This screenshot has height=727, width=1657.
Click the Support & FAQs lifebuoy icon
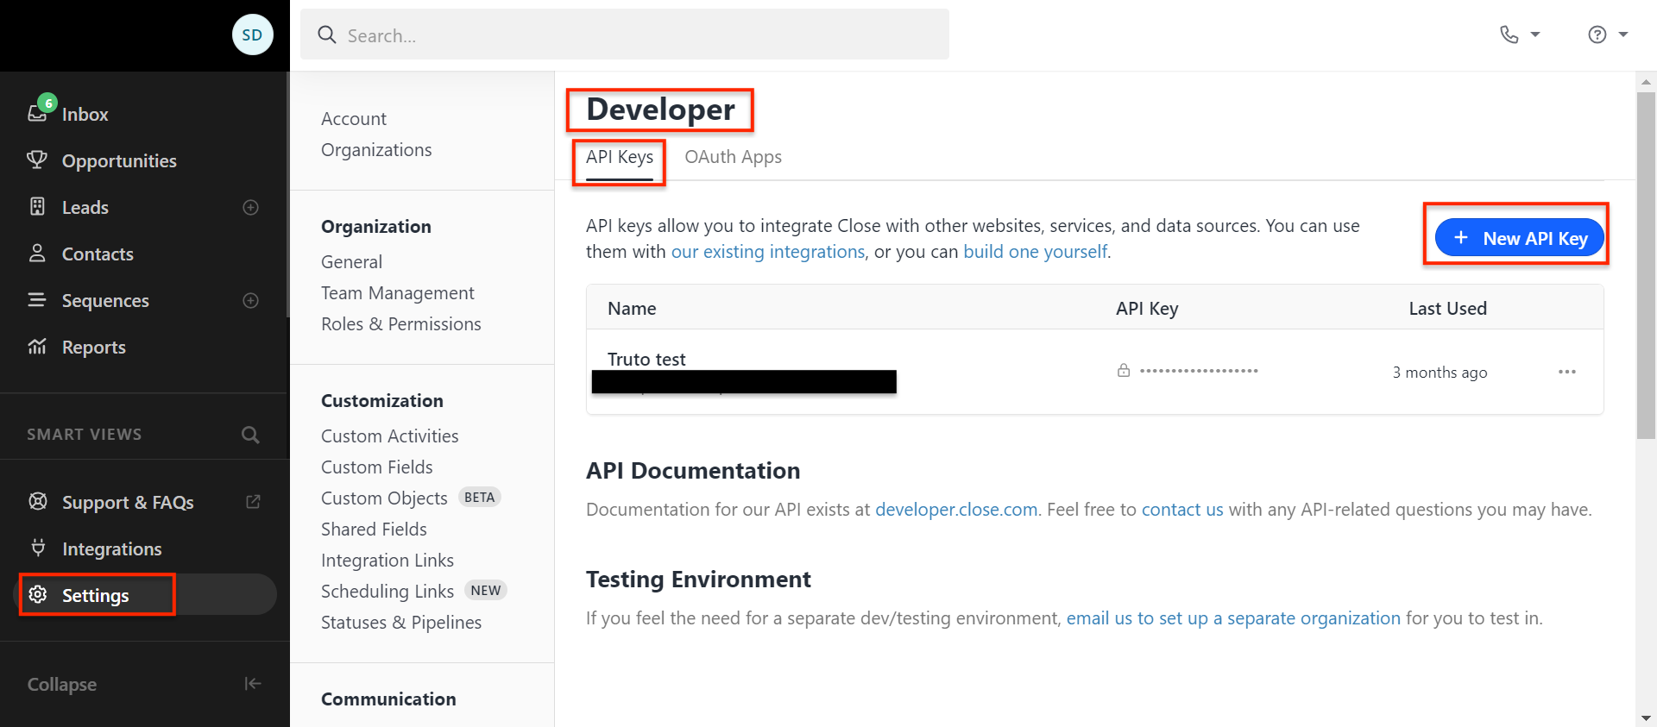(x=38, y=501)
